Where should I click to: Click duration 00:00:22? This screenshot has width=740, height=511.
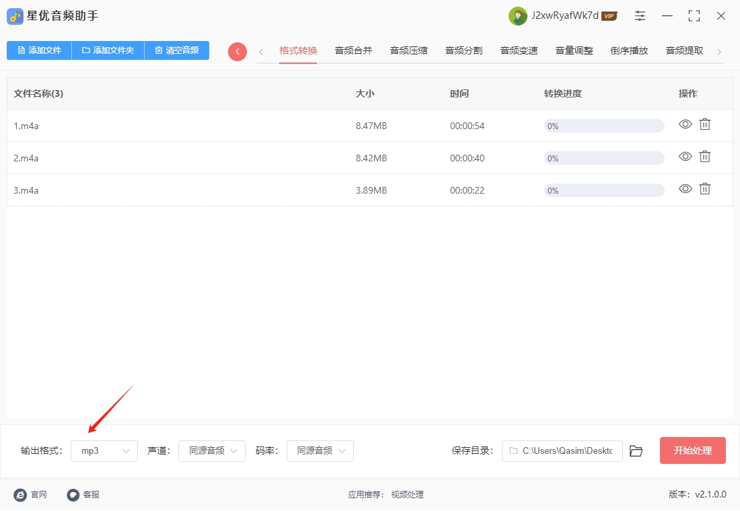(x=467, y=191)
